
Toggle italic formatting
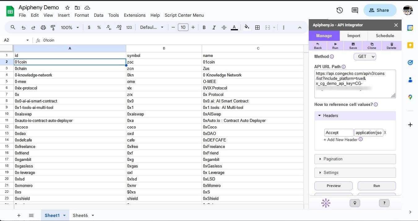pyautogui.click(x=214, y=28)
